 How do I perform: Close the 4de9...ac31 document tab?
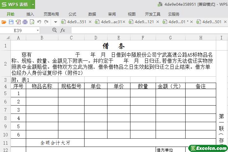124,22
